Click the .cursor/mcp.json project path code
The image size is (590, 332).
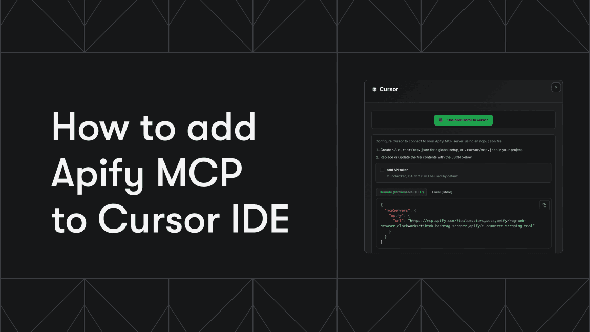(478, 150)
